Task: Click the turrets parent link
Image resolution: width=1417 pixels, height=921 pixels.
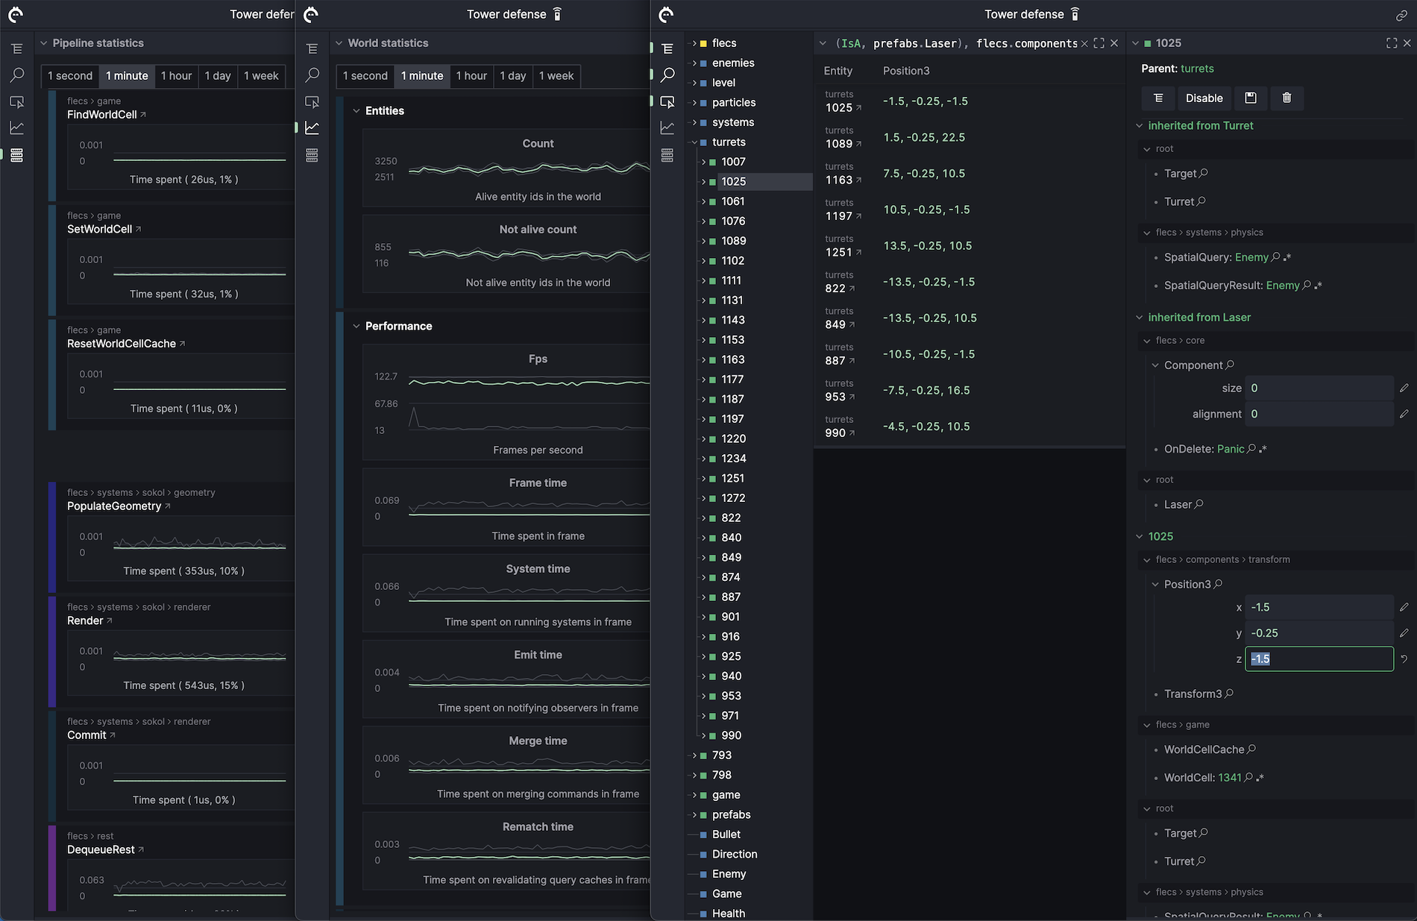Action: 1197,69
